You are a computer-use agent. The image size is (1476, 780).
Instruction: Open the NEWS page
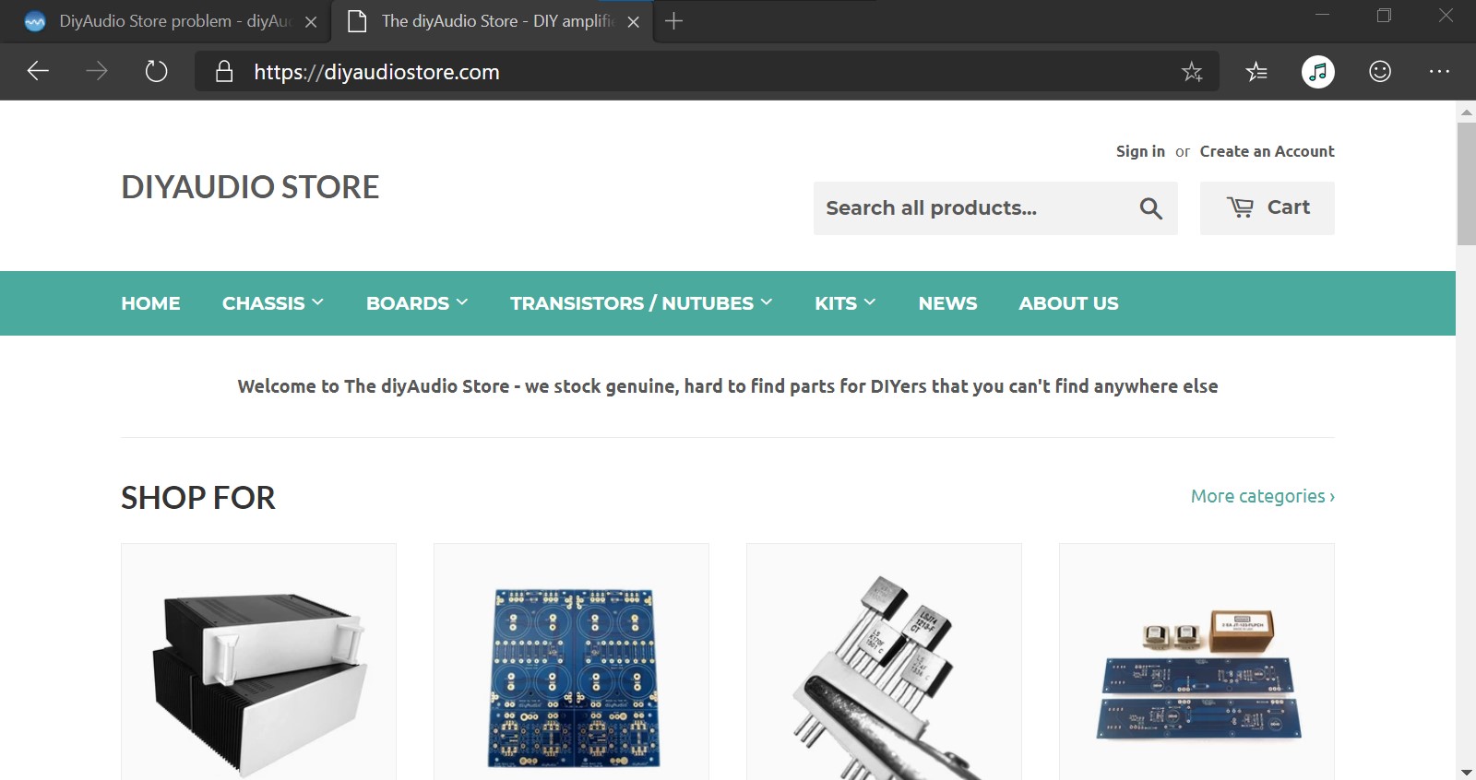pyautogui.click(x=947, y=303)
